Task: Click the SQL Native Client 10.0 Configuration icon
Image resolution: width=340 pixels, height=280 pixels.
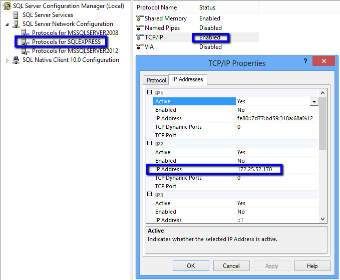Action: 16,60
